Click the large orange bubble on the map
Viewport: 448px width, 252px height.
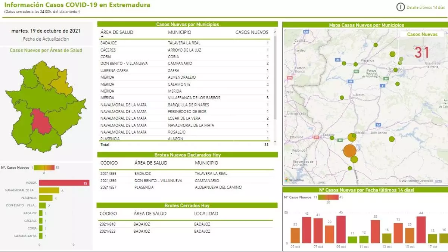click(349, 151)
